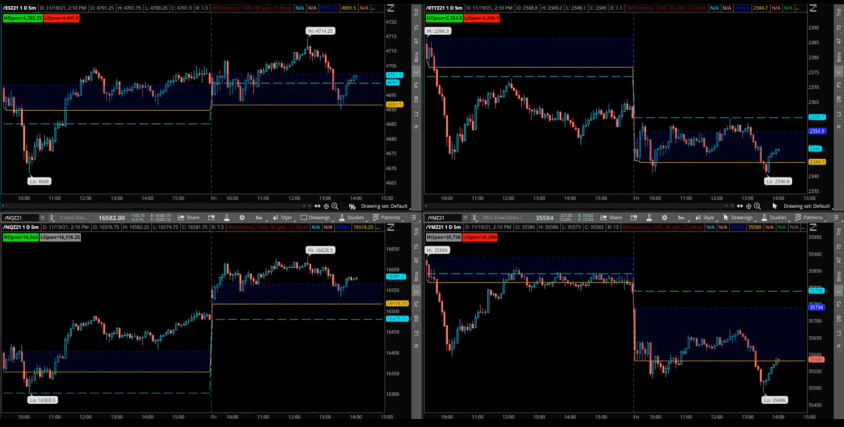Open the list menu icon in /NQZ21 toolbar
844x427 pixels.
pos(414,217)
